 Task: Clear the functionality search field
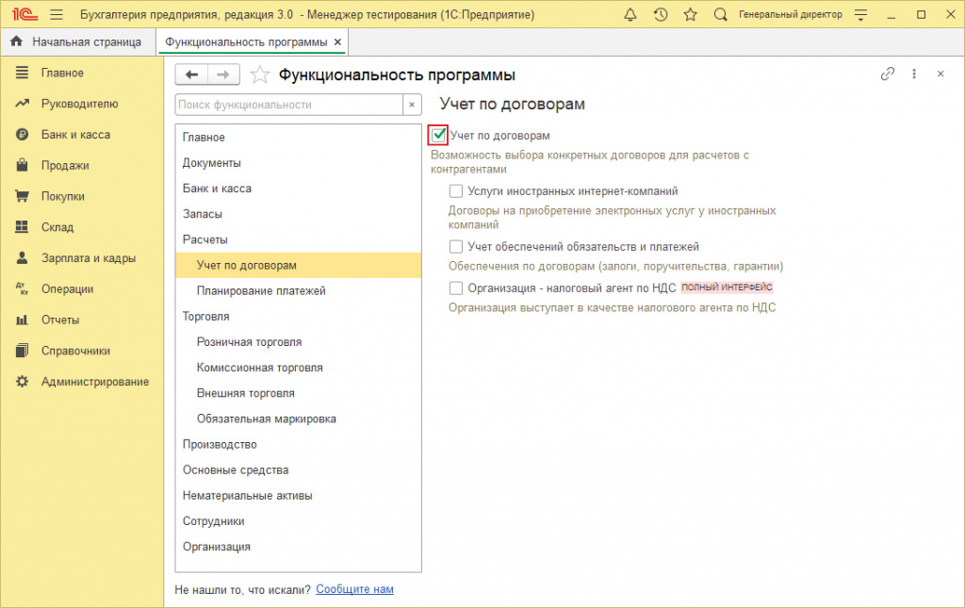pos(412,105)
